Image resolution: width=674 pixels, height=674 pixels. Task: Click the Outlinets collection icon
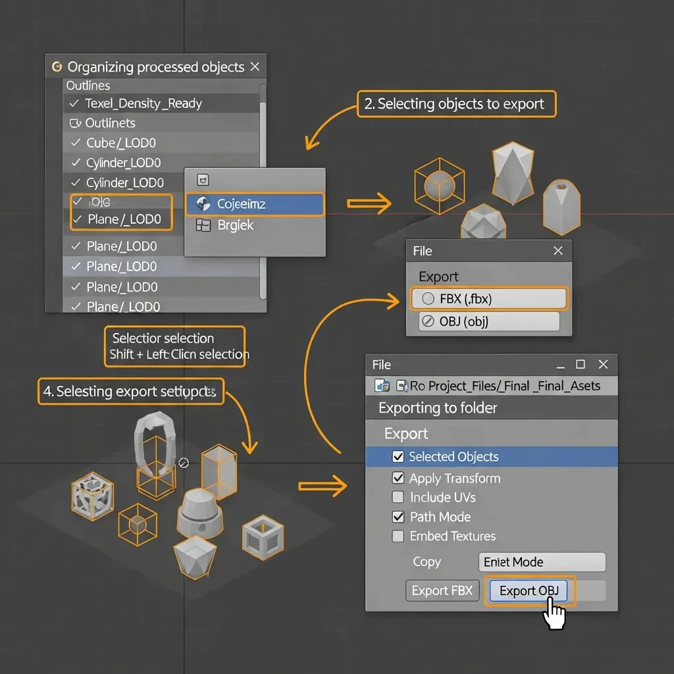[x=74, y=123]
